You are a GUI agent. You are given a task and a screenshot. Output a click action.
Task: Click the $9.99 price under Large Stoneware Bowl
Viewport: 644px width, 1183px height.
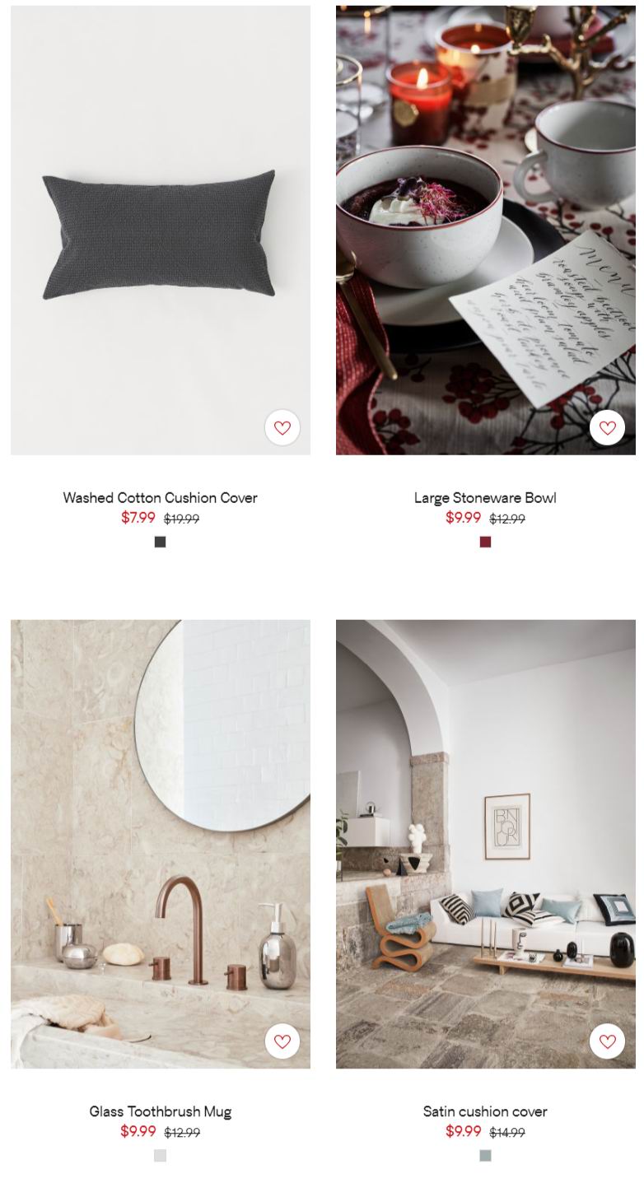464,518
